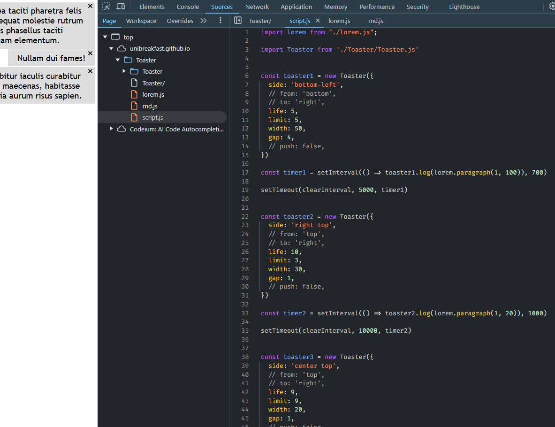The width and height of the screenshot is (555, 427).
Task: Open the Toaster/ document in the tree
Action: 153,83
